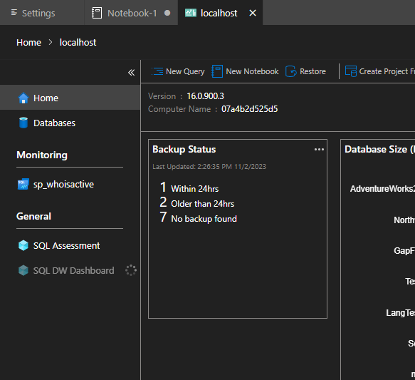
Task: Open SQL Assessment page
Action: coord(70,245)
